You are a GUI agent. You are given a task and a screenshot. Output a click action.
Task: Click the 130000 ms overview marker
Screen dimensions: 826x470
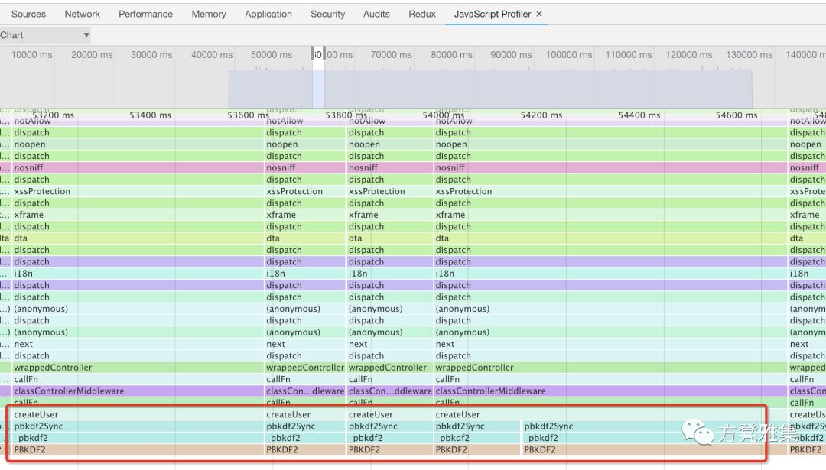coord(749,55)
